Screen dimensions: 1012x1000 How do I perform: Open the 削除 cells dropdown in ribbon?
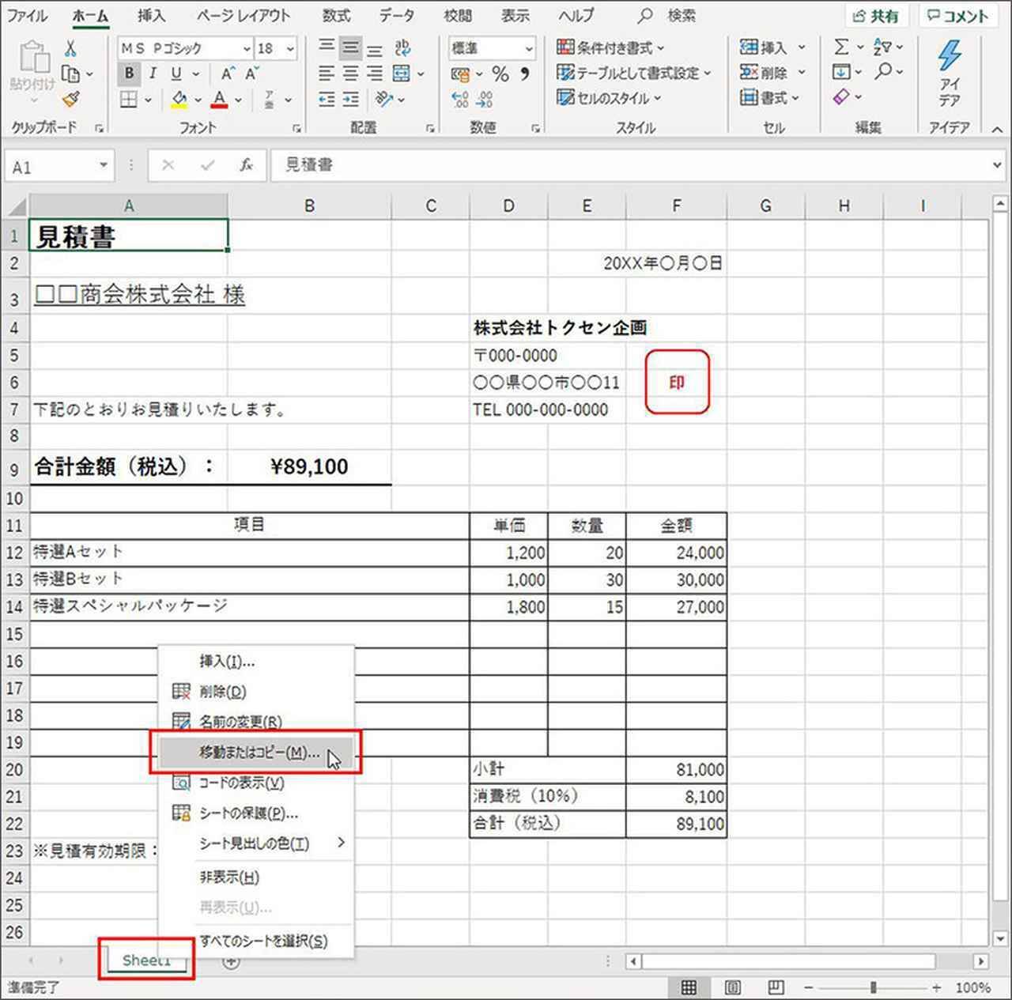pos(802,74)
